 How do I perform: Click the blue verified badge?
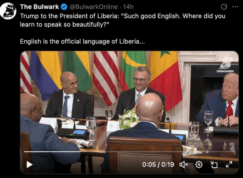pyautogui.click(x=64, y=7)
